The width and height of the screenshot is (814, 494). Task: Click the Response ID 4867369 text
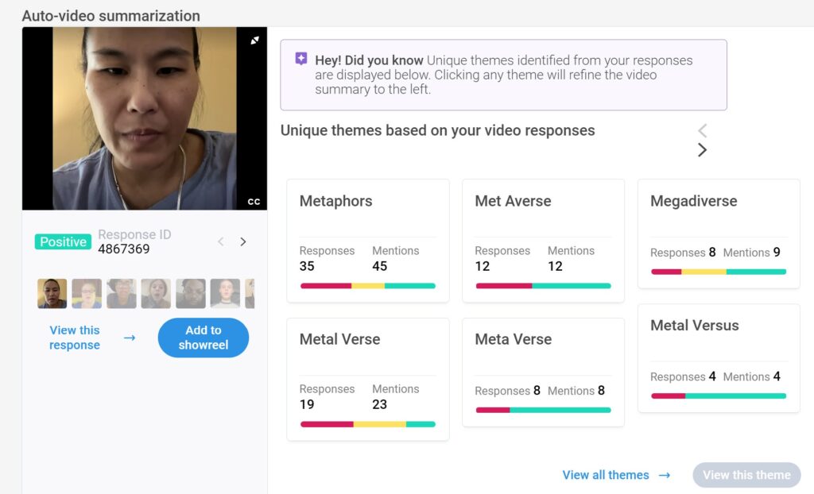(x=134, y=241)
